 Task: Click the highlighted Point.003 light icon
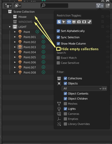click(20, 47)
